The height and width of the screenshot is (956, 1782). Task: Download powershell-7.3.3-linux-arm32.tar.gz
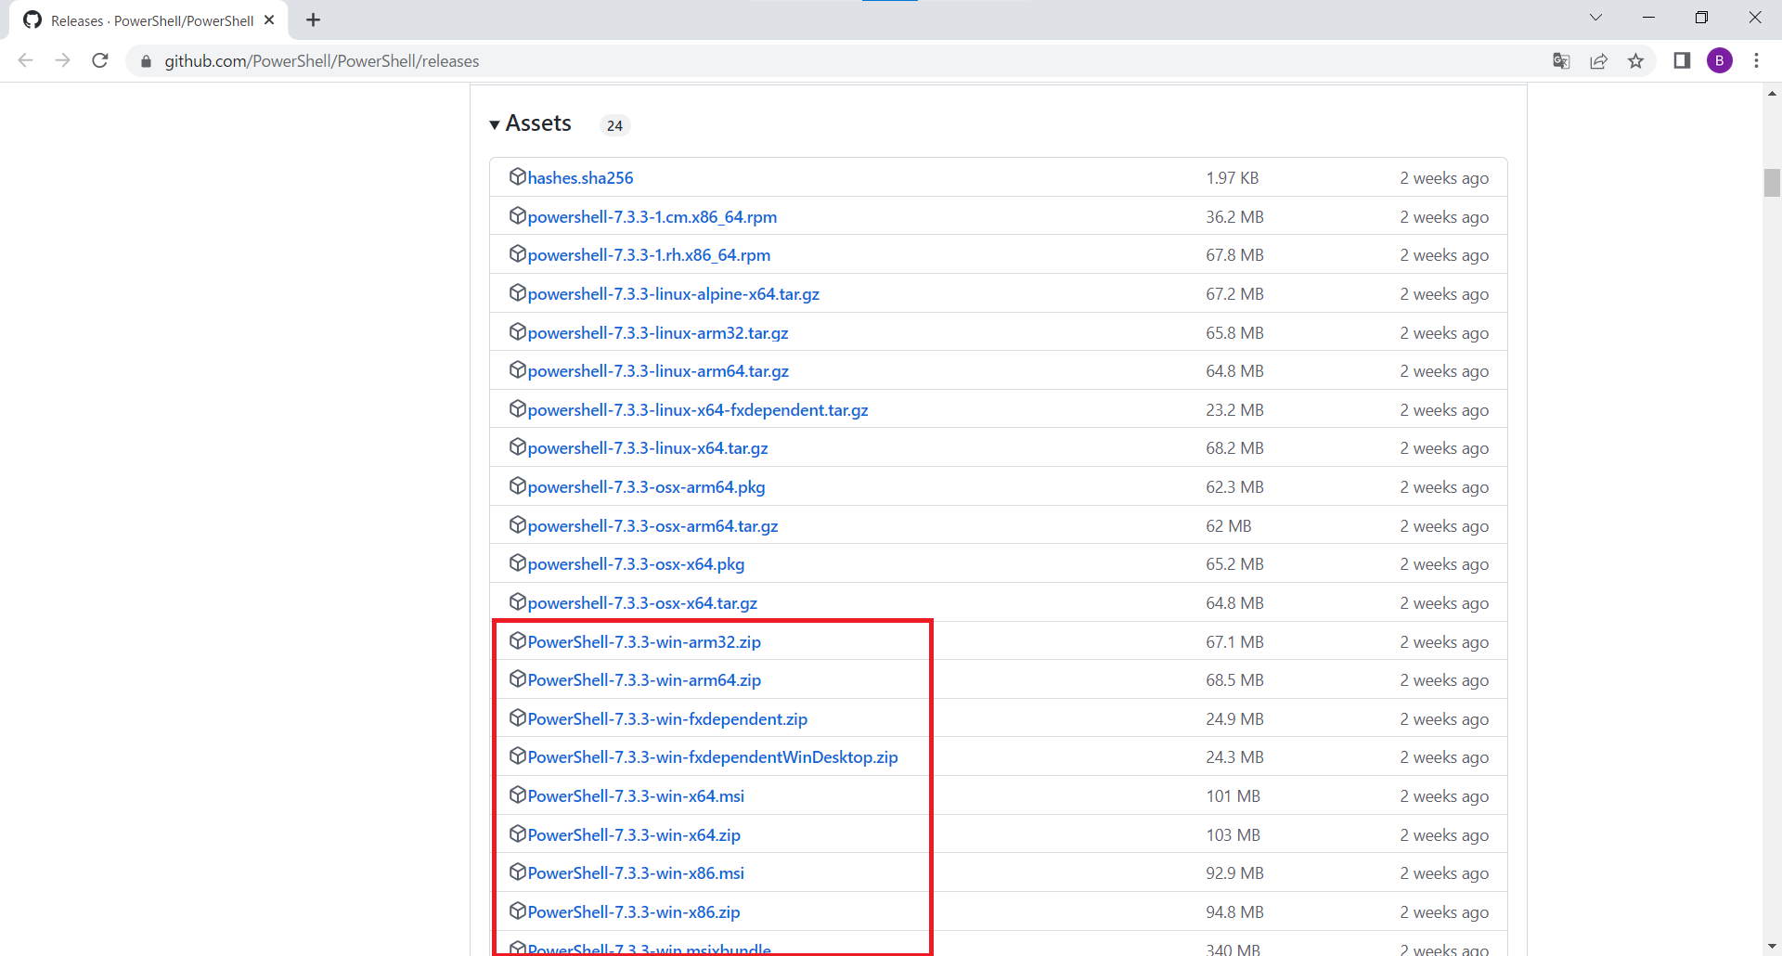(x=658, y=333)
